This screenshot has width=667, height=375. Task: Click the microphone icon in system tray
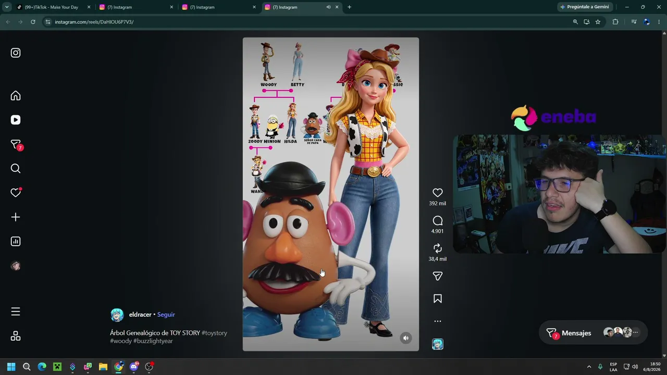pyautogui.click(x=600, y=367)
